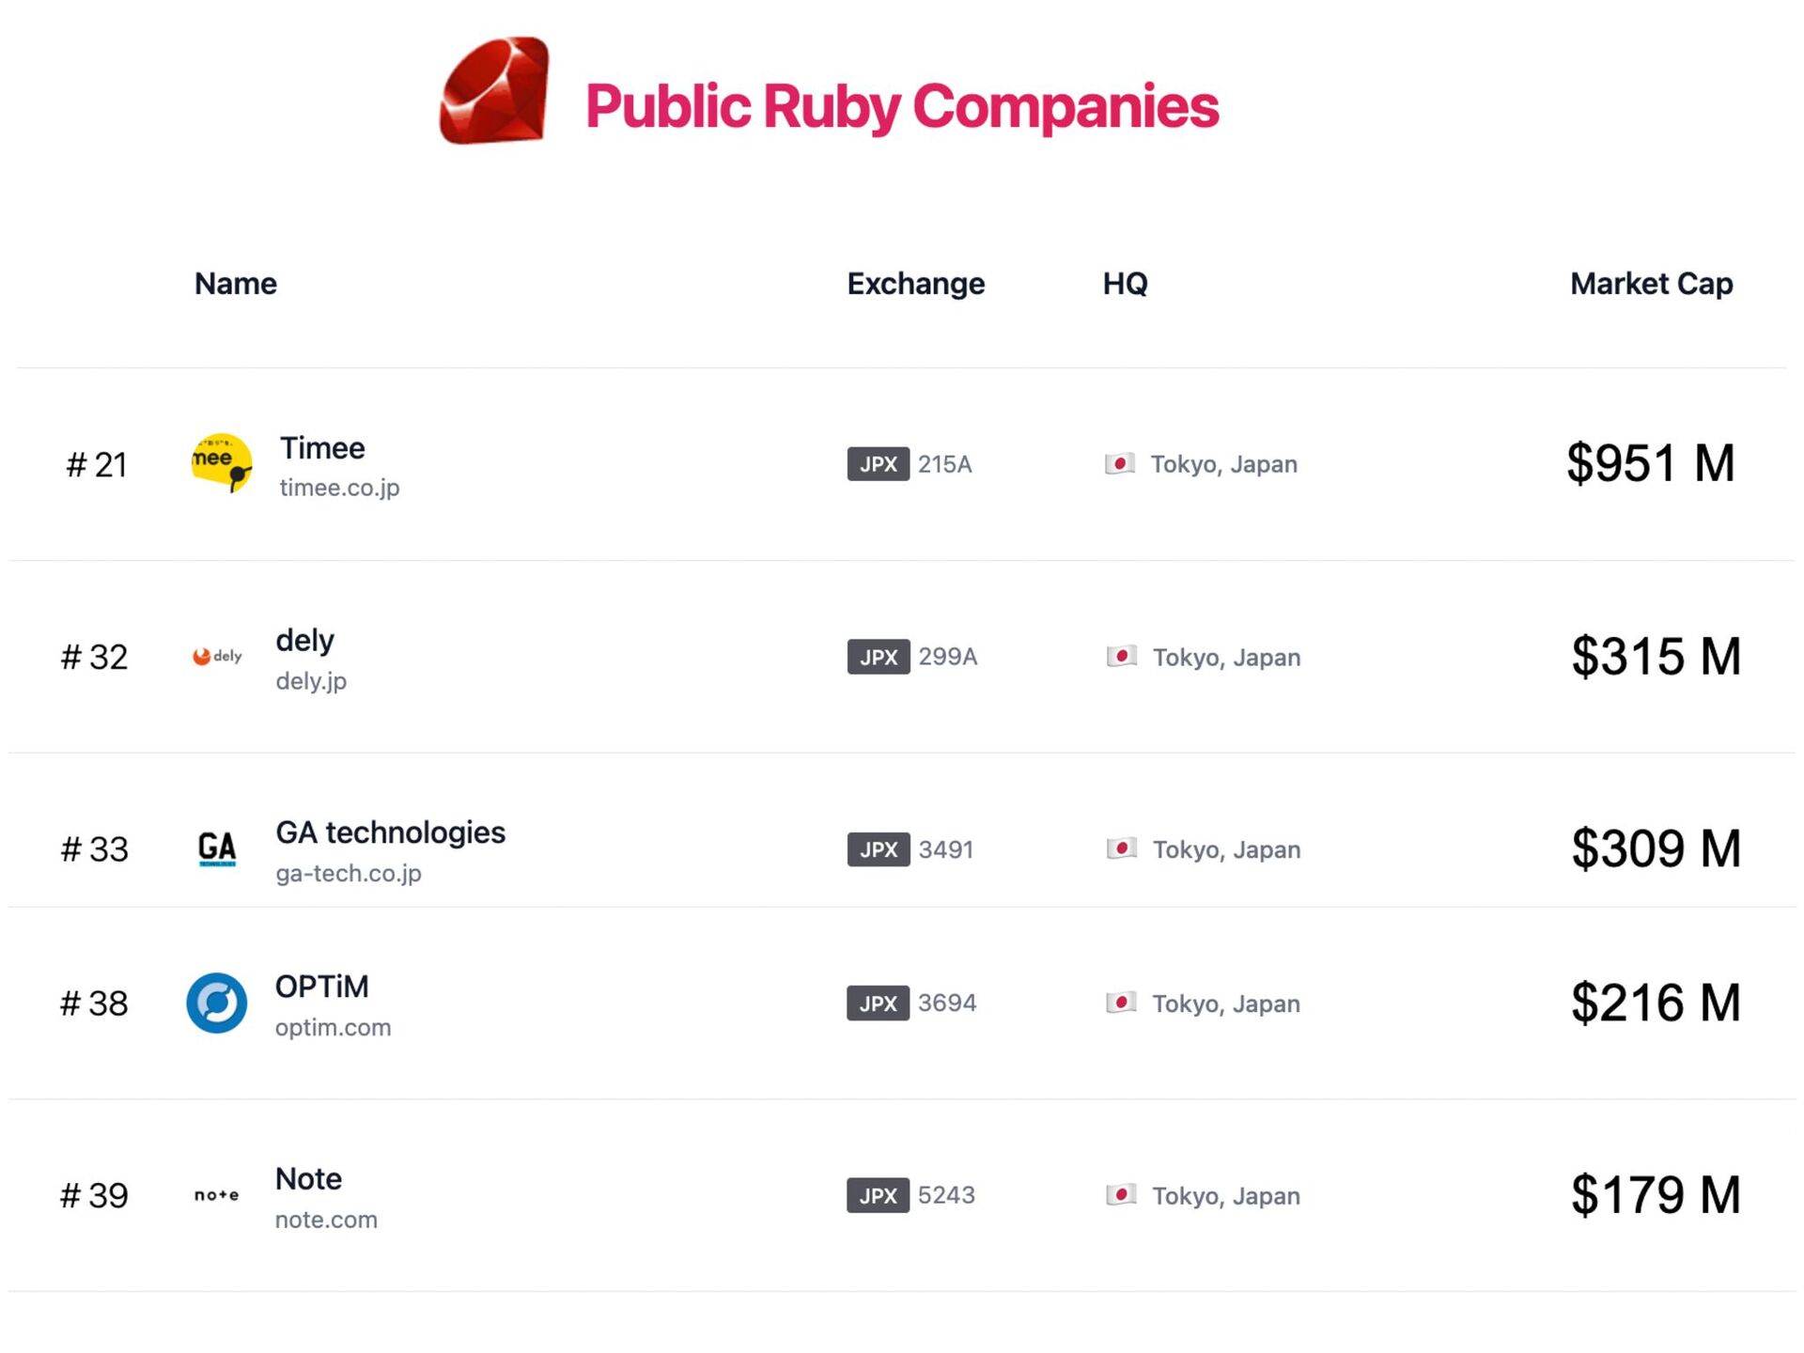Open the dely.jp website link
1804x1353 pixels.
pyautogui.click(x=311, y=681)
